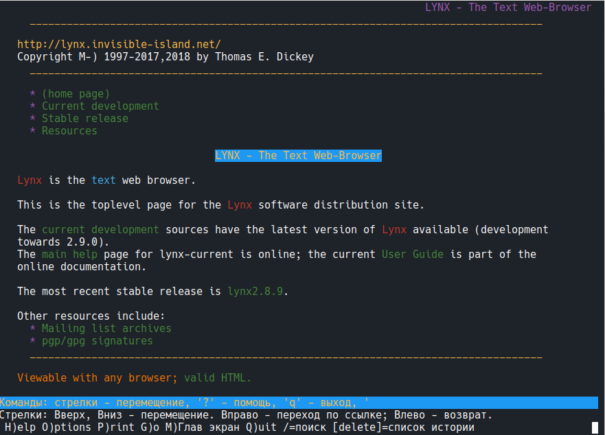Screen dimensions: 605x435
Task: Follow the (home page) link
Action: (76, 94)
